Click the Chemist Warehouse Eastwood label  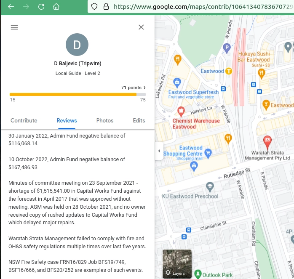[x=196, y=124]
